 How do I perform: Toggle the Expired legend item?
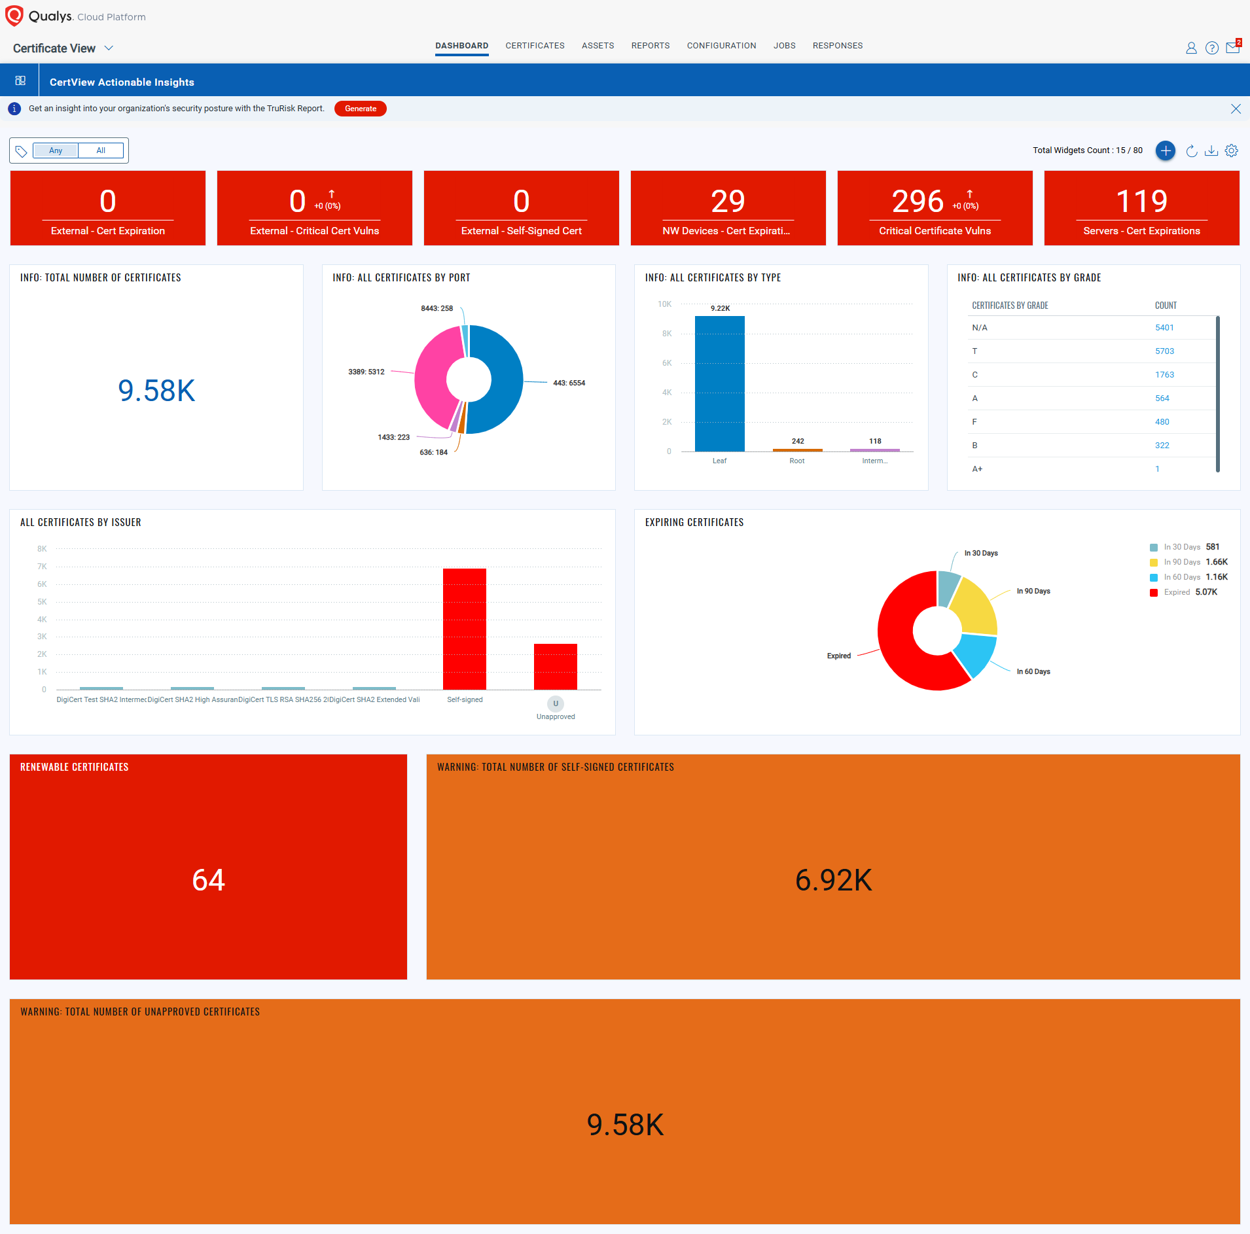(1176, 592)
